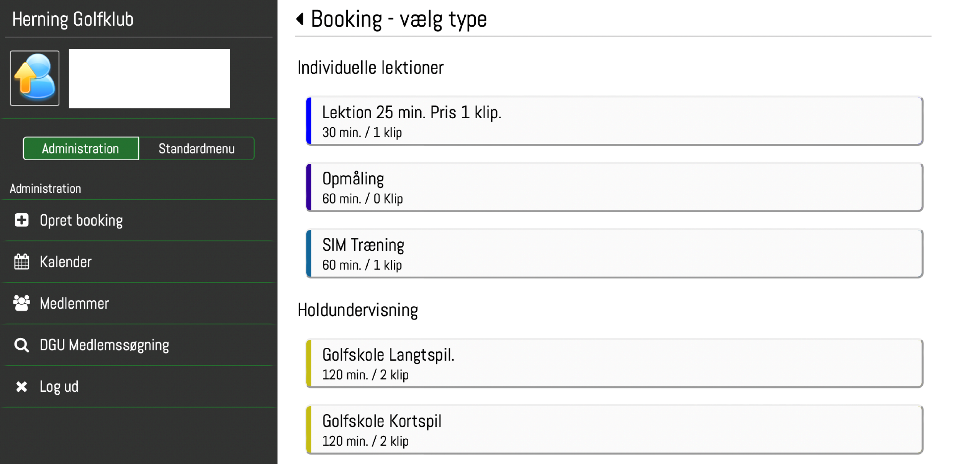The width and height of the screenshot is (979, 464).
Task: Click the blank name field beside avatar
Action: pos(149,78)
